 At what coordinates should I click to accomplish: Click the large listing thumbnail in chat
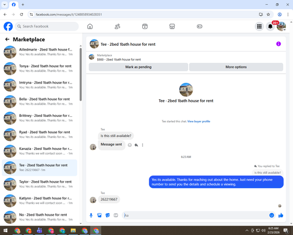coord(186,90)
